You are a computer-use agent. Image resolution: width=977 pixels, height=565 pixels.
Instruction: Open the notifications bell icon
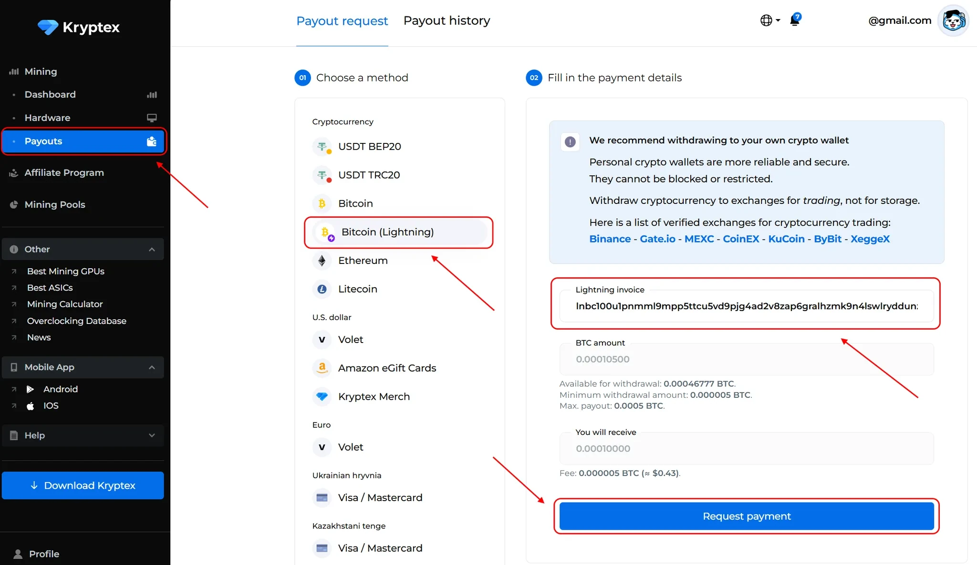coord(795,20)
